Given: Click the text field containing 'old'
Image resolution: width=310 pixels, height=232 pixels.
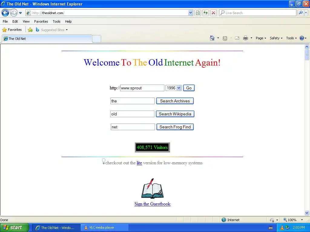Looking at the screenshot, I should click(x=132, y=114).
